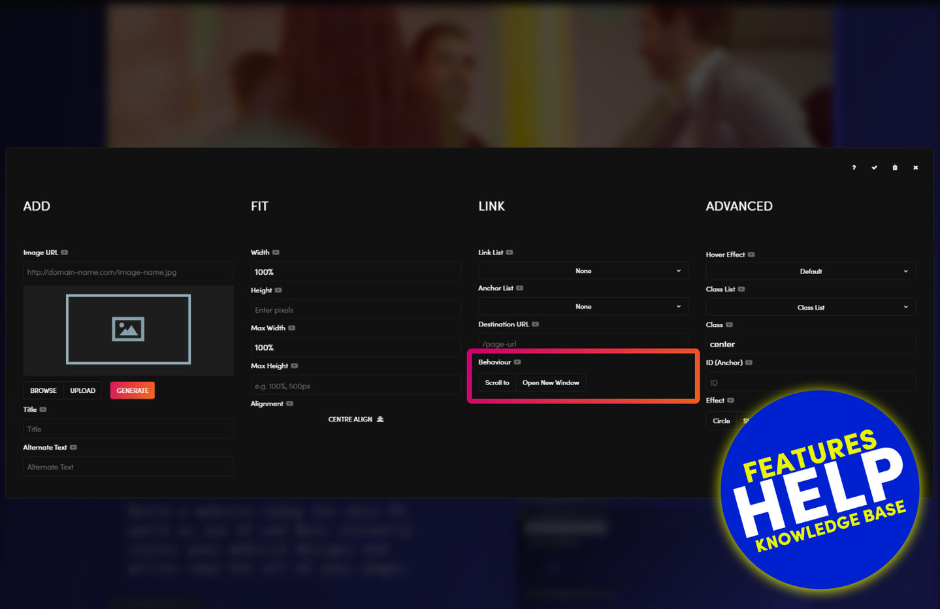The height and width of the screenshot is (609, 940).
Task: Click the help question mark icon
Action: [x=854, y=168]
